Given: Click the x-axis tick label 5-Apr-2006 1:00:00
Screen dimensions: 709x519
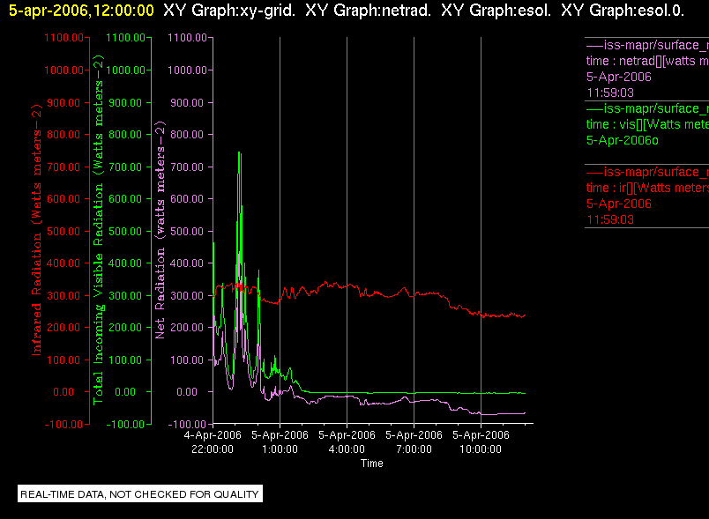Looking at the screenshot, I should (x=280, y=441).
